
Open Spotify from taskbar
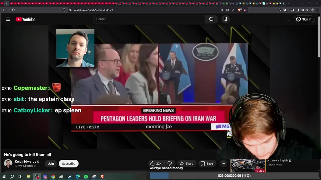click(86, 176)
